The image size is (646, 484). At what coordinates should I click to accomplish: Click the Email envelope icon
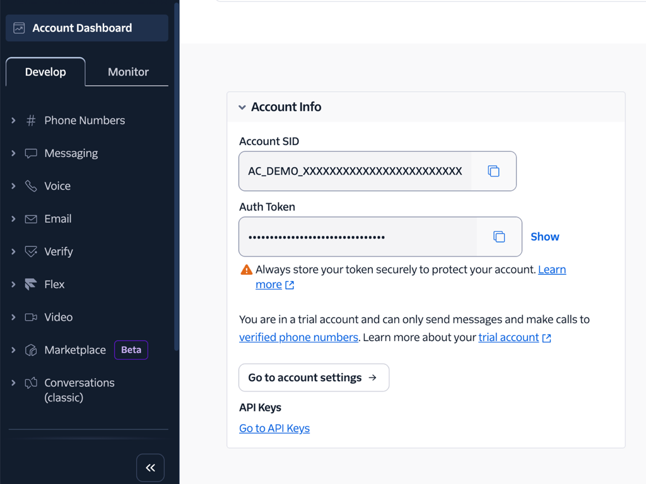pyautogui.click(x=31, y=219)
